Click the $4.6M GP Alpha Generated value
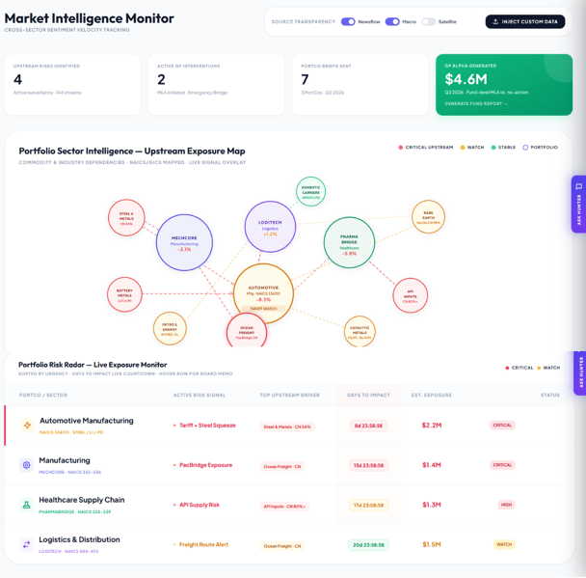The image size is (586, 578). click(x=466, y=79)
